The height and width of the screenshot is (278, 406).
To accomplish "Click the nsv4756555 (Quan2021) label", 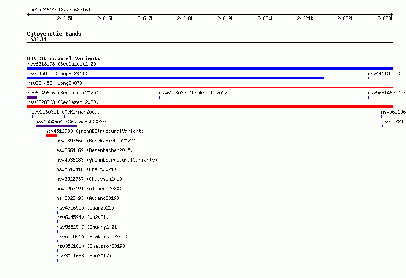I will pyautogui.click(x=85, y=208).
